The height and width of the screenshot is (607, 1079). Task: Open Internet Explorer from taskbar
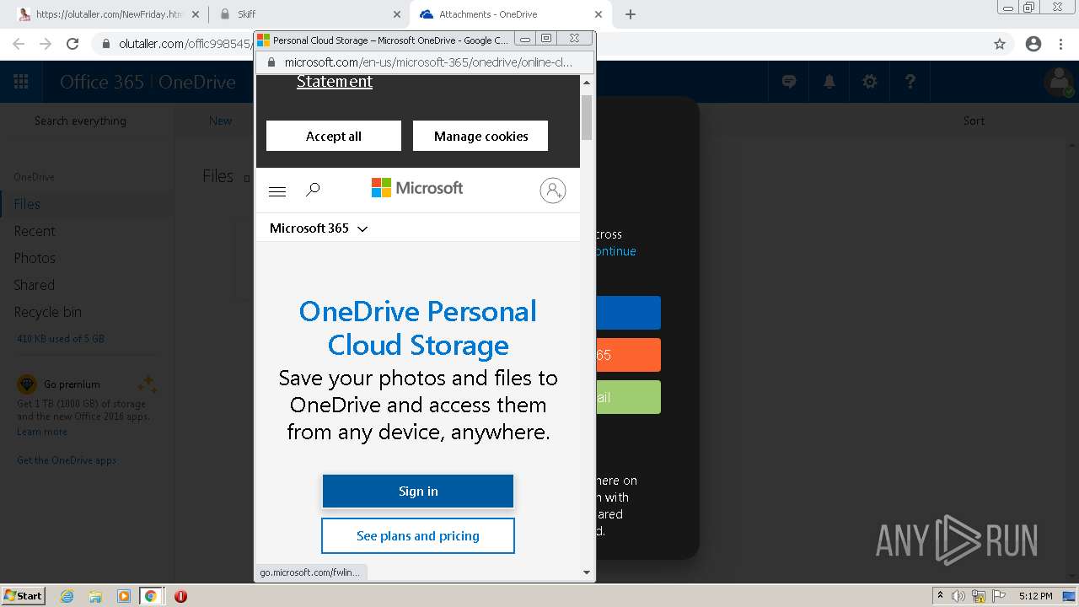click(67, 596)
